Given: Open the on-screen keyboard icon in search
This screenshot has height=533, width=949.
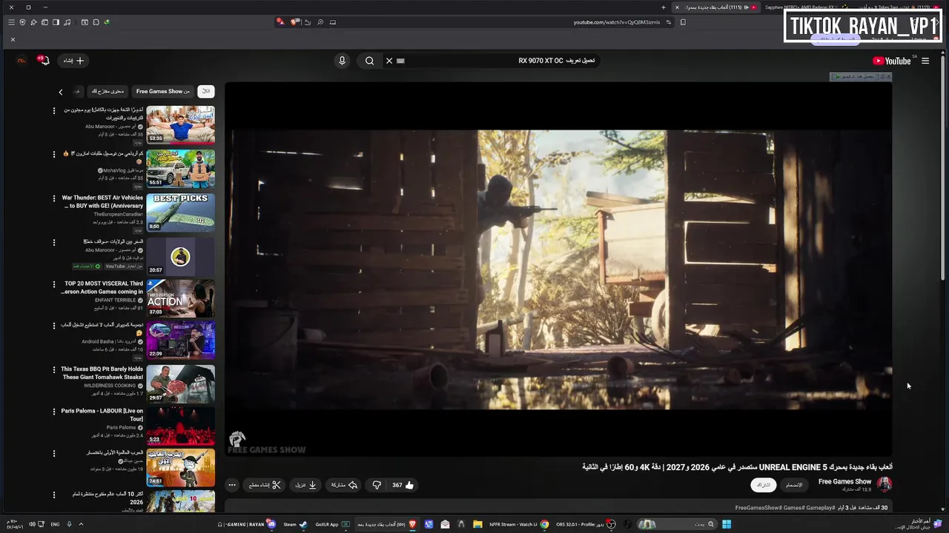Looking at the screenshot, I should click(x=400, y=61).
